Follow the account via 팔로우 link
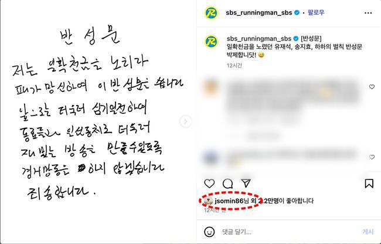The width and height of the screenshot is (381, 244). [316, 12]
